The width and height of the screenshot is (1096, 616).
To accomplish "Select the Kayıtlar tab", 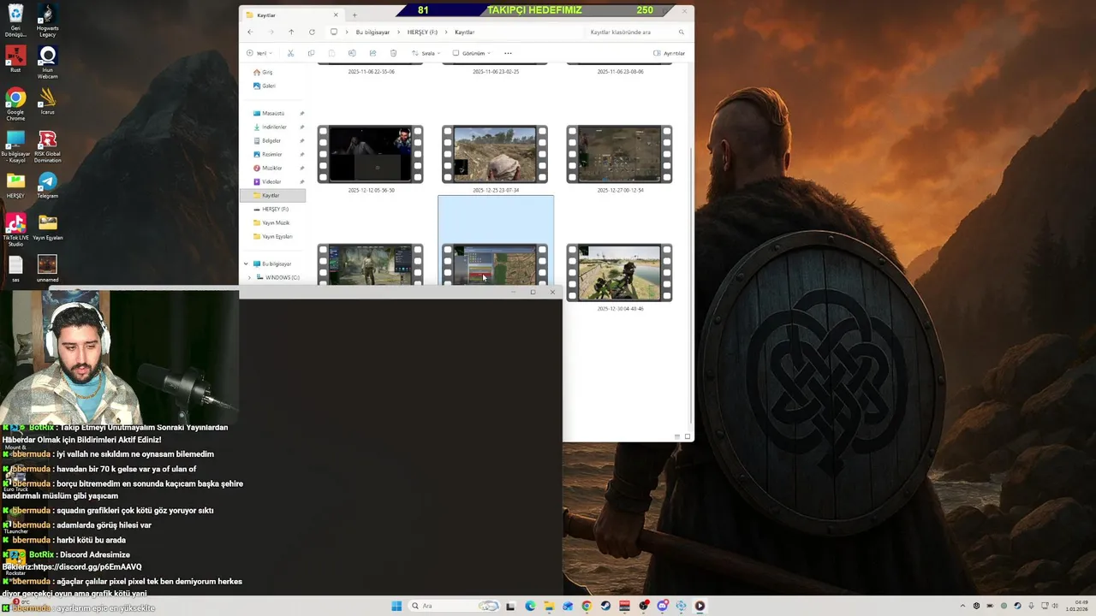I will point(291,15).
